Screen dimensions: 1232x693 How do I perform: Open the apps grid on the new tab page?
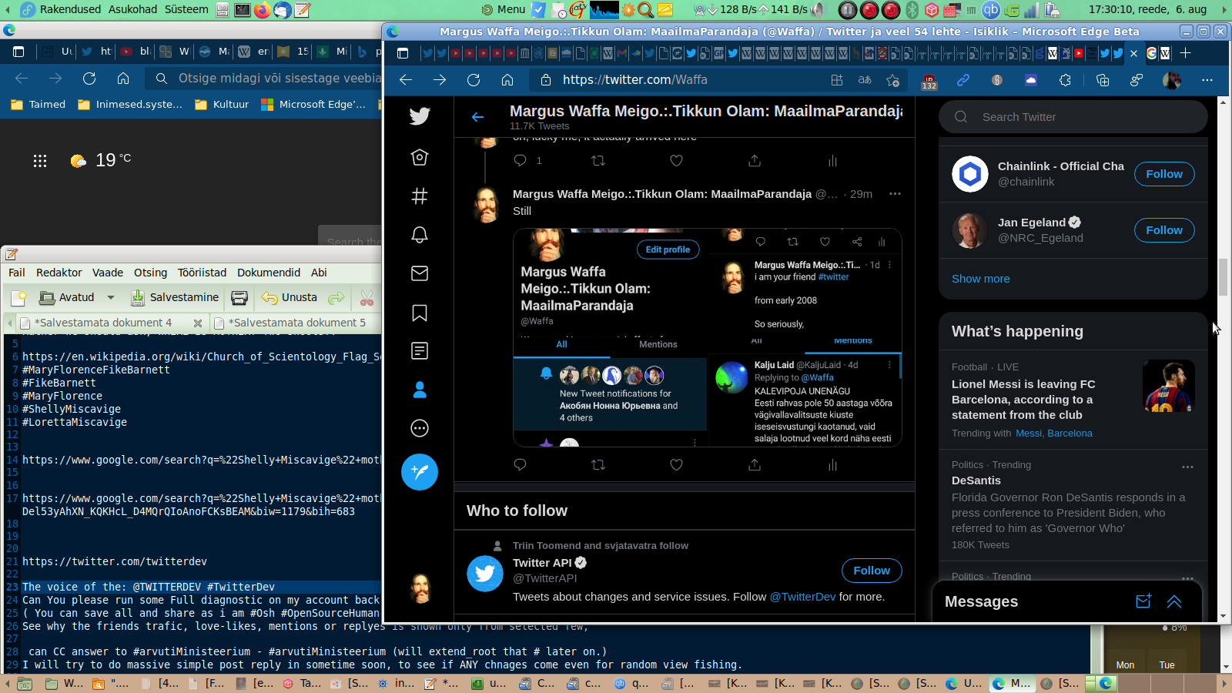tap(40, 161)
